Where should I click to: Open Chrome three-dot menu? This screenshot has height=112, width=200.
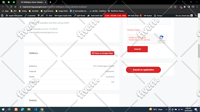197,7
